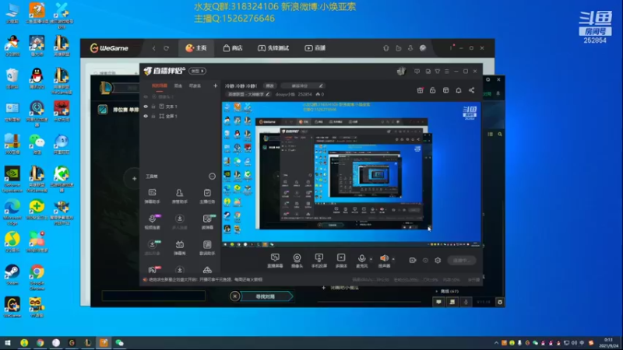Screen dimensions: 623x350
Task: Expand the speaker options arrow
Action: pyautogui.click(x=393, y=259)
